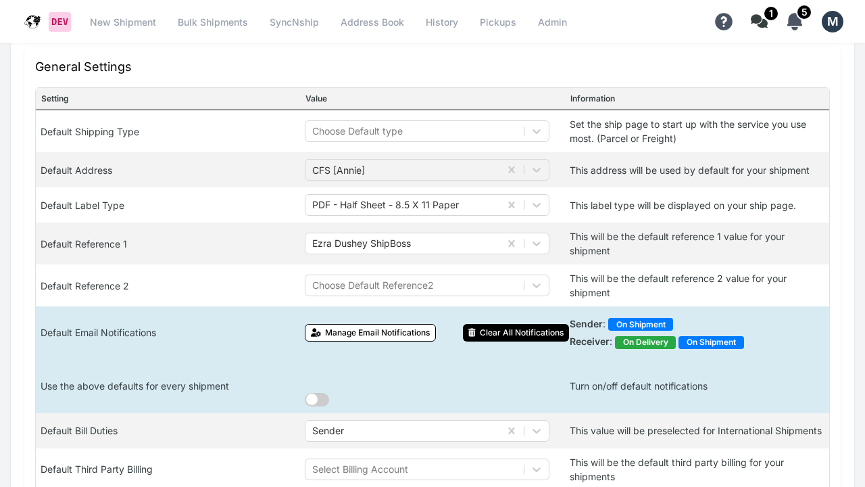Click the globe logo in the header
865x487 pixels.
[x=32, y=22]
